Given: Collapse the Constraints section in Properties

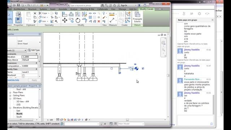Looking at the screenshot, I should pyautogui.click(x=36, y=54).
